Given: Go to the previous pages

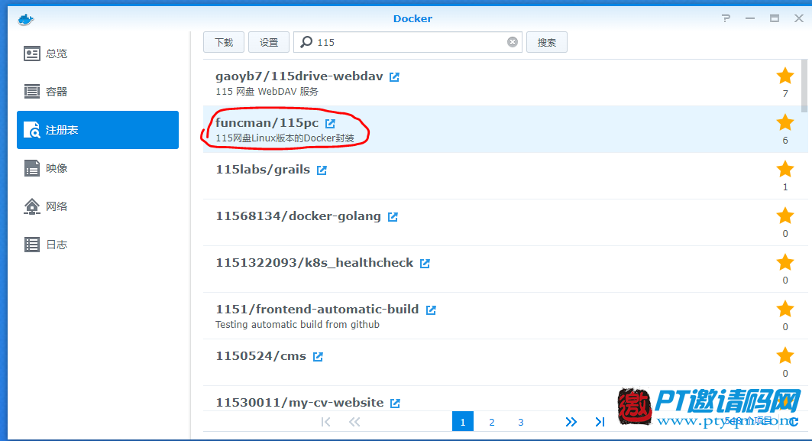Looking at the screenshot, I should coord(354,422).
